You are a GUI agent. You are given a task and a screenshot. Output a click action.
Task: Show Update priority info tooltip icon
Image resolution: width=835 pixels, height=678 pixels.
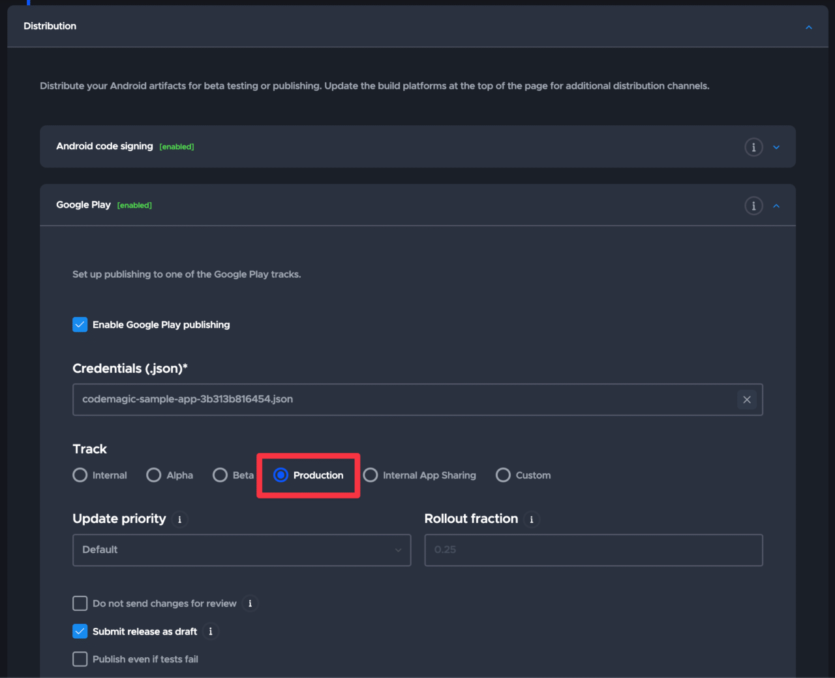pos(180,520)
